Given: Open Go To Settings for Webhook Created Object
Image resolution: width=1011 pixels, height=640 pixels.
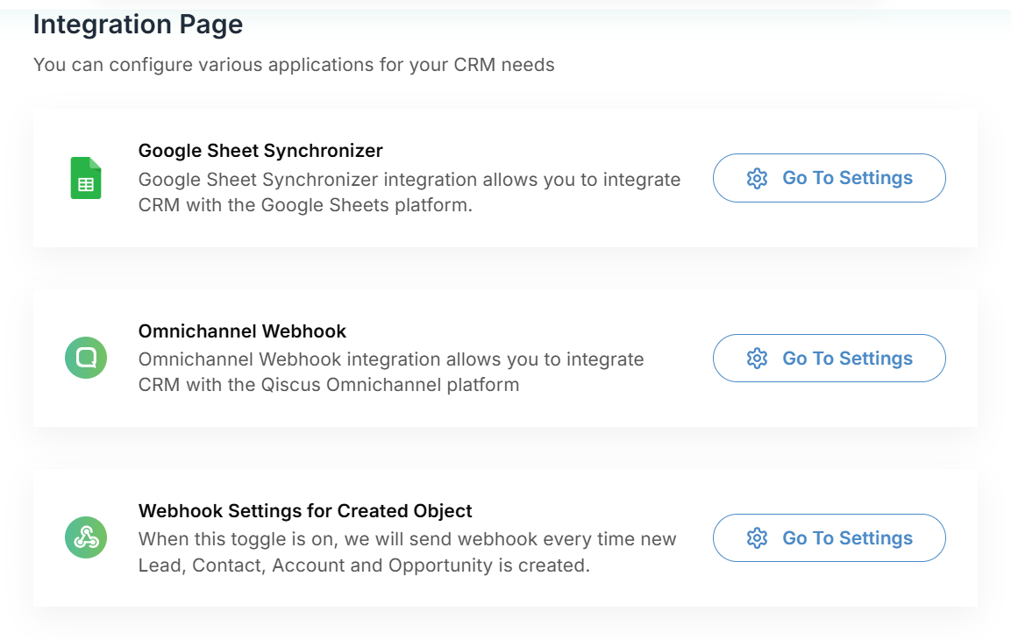Looking at the screenshot, I should [829, 537].
